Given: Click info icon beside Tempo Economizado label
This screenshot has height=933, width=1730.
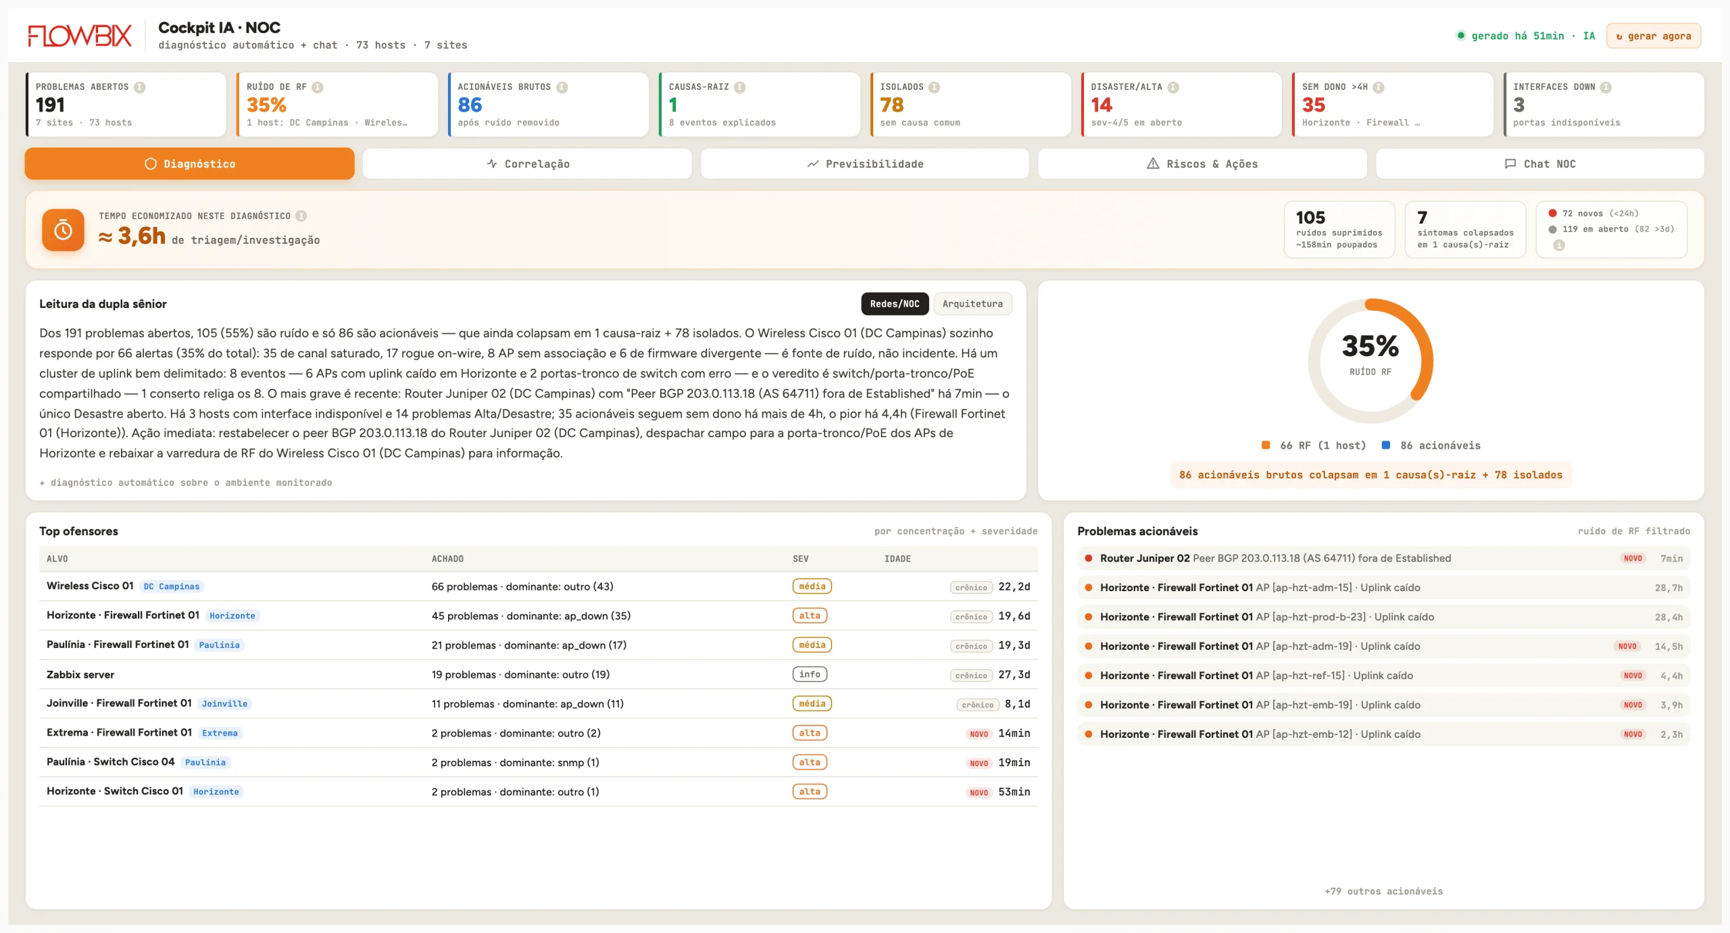Looking at the screenshot, I should [x=301, y=216].
